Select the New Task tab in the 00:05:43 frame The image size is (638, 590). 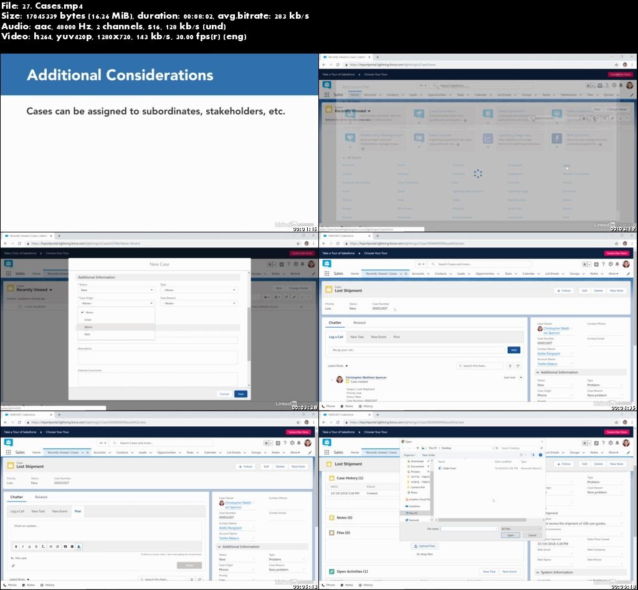click(38, 511)
